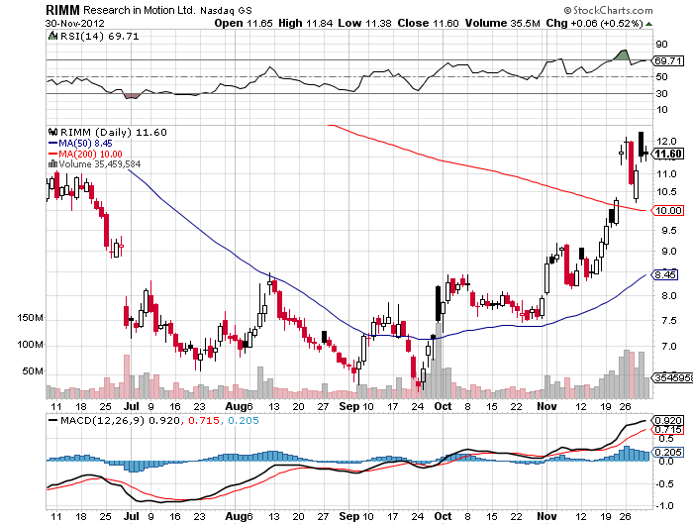Click the Aug6 label under the volume bars
This screenshot has width=693, height=525.
[239, 406]
